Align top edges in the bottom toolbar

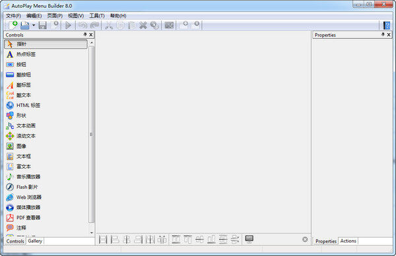pyautogui.click(x=187, y=240)
